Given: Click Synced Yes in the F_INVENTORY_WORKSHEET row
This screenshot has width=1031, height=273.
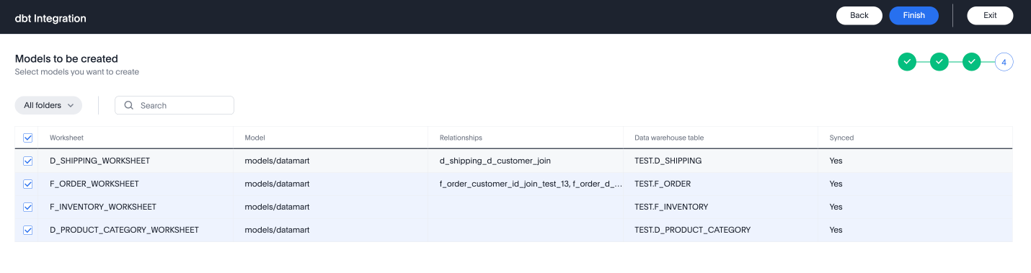Looking at the screenshot, I should point(836,207).
